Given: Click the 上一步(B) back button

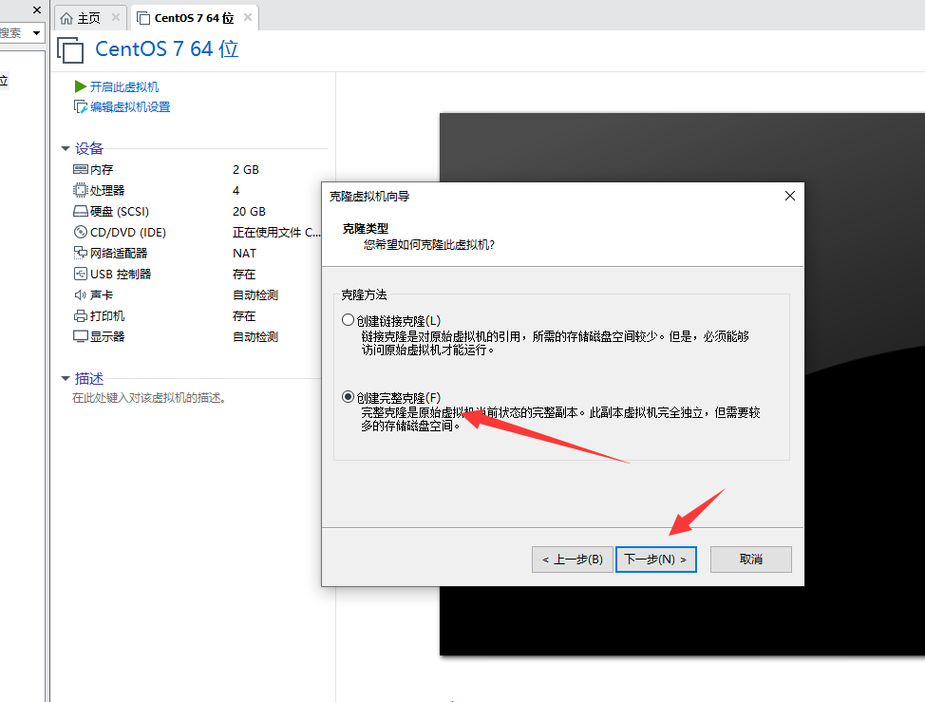Looking at the screenshot, I should pos(573,560).
